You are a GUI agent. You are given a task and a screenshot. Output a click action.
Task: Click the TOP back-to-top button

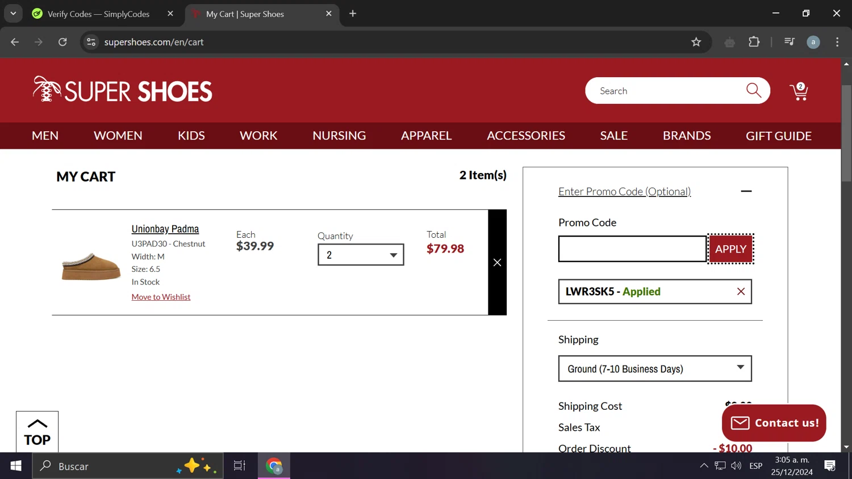(37, 432)
